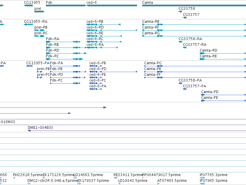Select the Pdk-PA protein label
This screenshot has height=185, width=246.
pos(56,63)
